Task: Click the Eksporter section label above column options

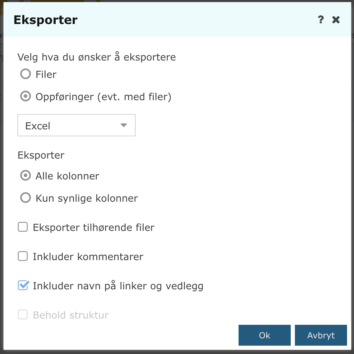Action: coord(41,155)
